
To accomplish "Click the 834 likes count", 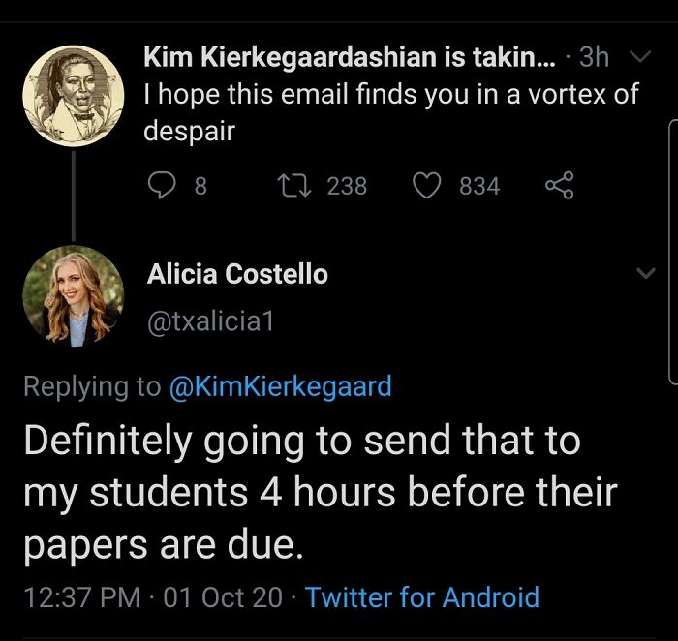I will click(x=479, y=185).
